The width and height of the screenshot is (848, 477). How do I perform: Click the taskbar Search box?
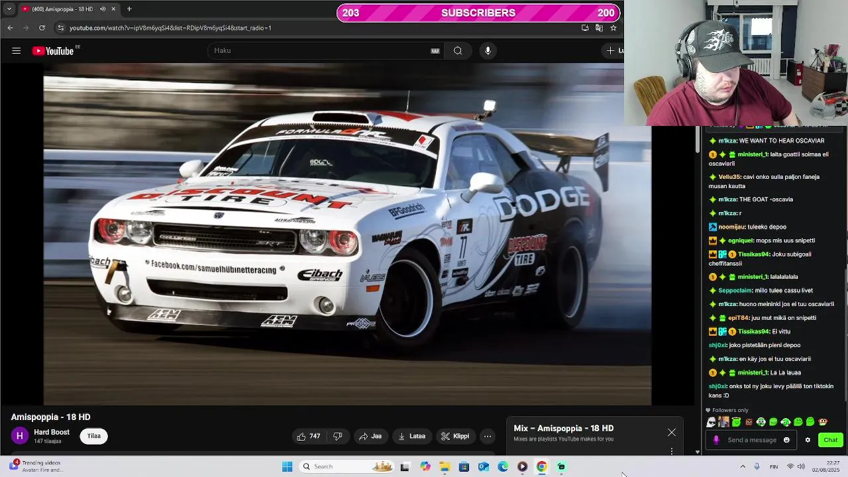346,467
